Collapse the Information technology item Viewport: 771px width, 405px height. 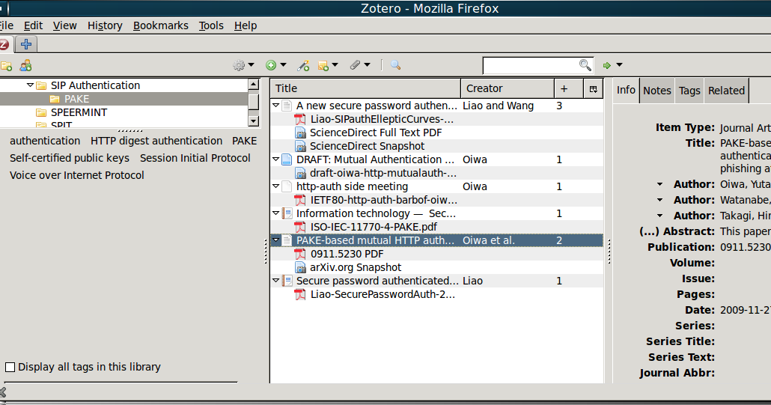click(276, 213)
